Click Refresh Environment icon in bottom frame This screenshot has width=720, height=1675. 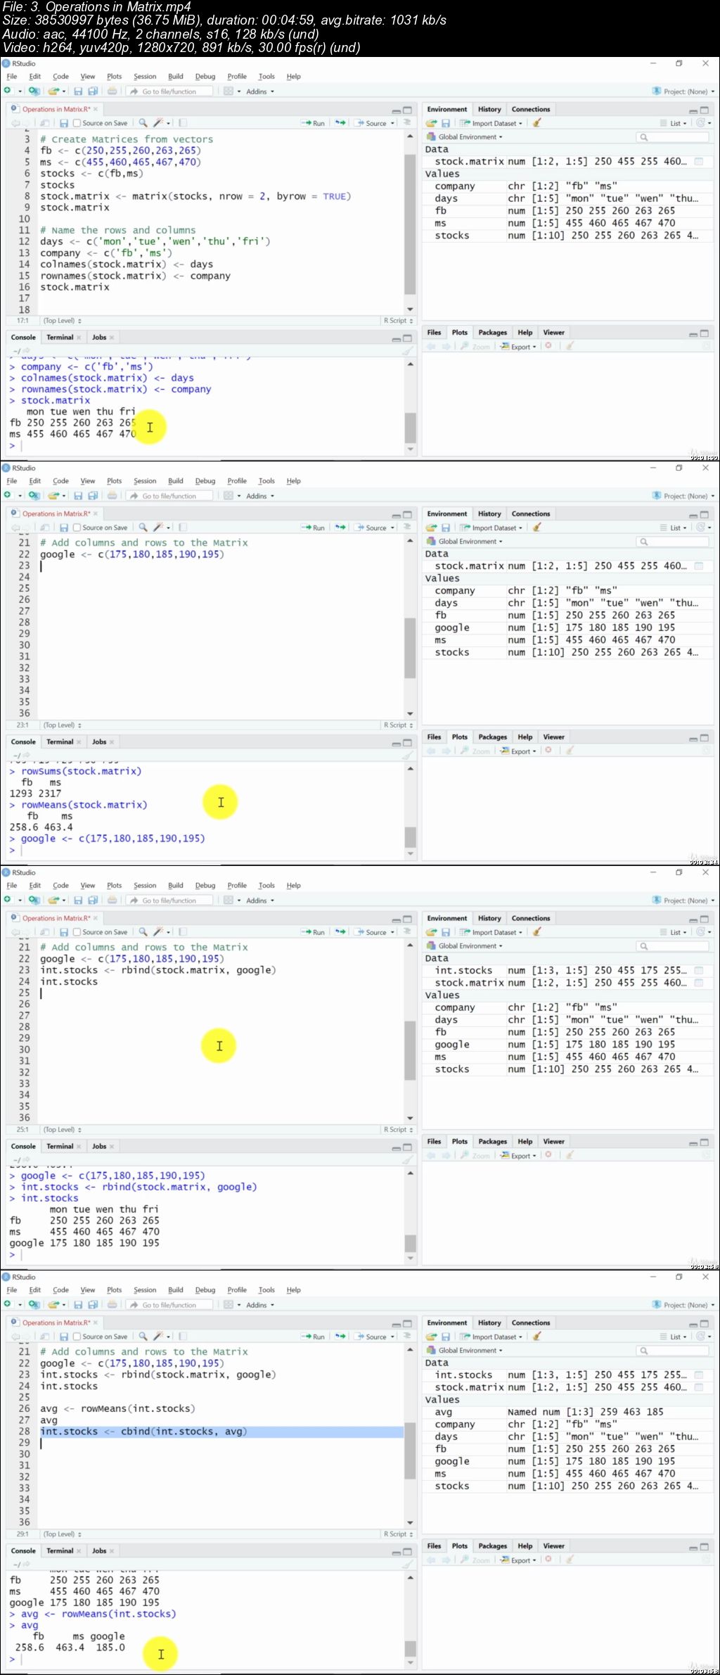700,1336
